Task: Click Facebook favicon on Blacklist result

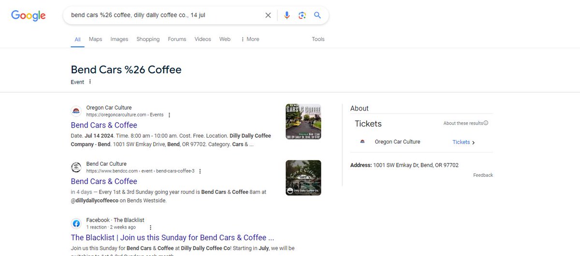Action: point(76,223)
